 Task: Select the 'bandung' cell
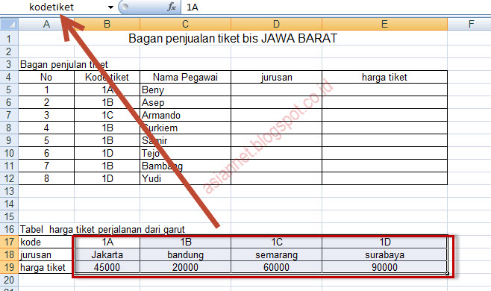185,254
